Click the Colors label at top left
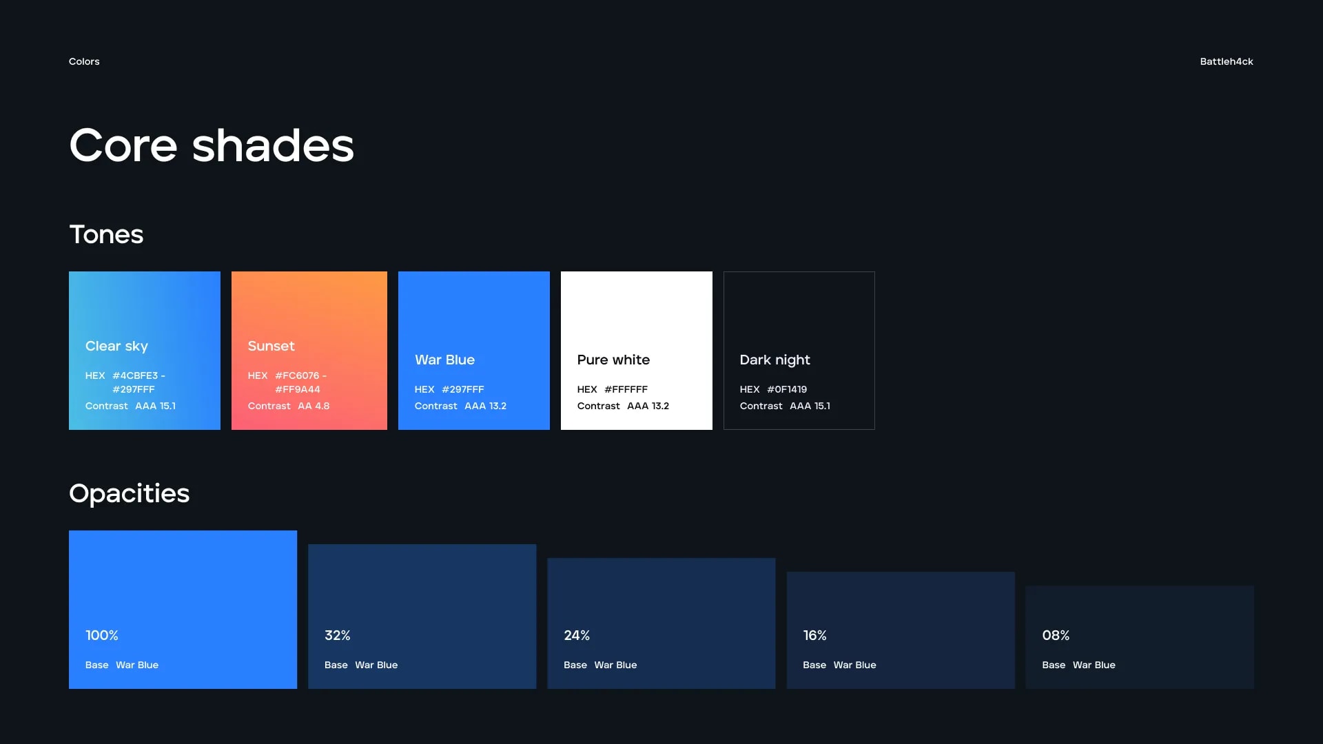1323x744 pixels. pos(84,61)
